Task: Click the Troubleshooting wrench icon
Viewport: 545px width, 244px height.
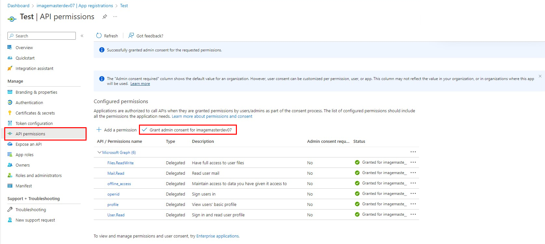Action: (10, 210)
